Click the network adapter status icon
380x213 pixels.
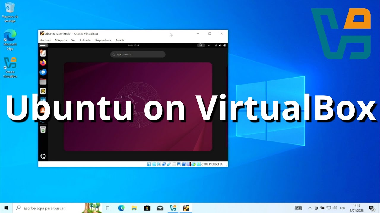coord(164,164)
